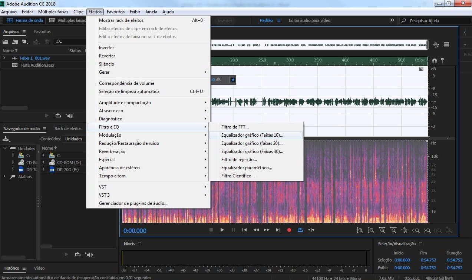Click the list view icon beside overview
The height and width of the screenshot is (280, 472).
click(446, 45)
